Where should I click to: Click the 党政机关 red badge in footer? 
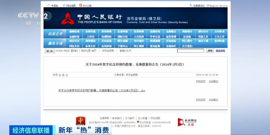click(x=81, y=121)
